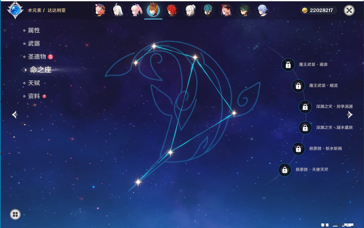Click lock icon for 深渊之灾·纷争涡源
This screenshot has width=364, height=228.
pyautogui.click(x=305, y=107)
